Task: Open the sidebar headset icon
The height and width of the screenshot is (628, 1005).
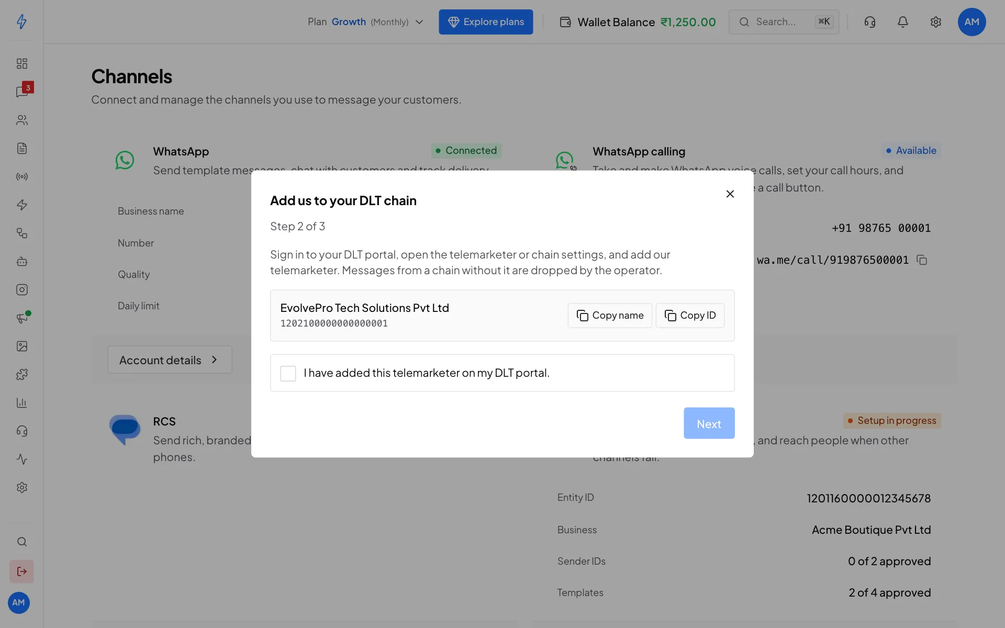Action: (x=21, y=431)
